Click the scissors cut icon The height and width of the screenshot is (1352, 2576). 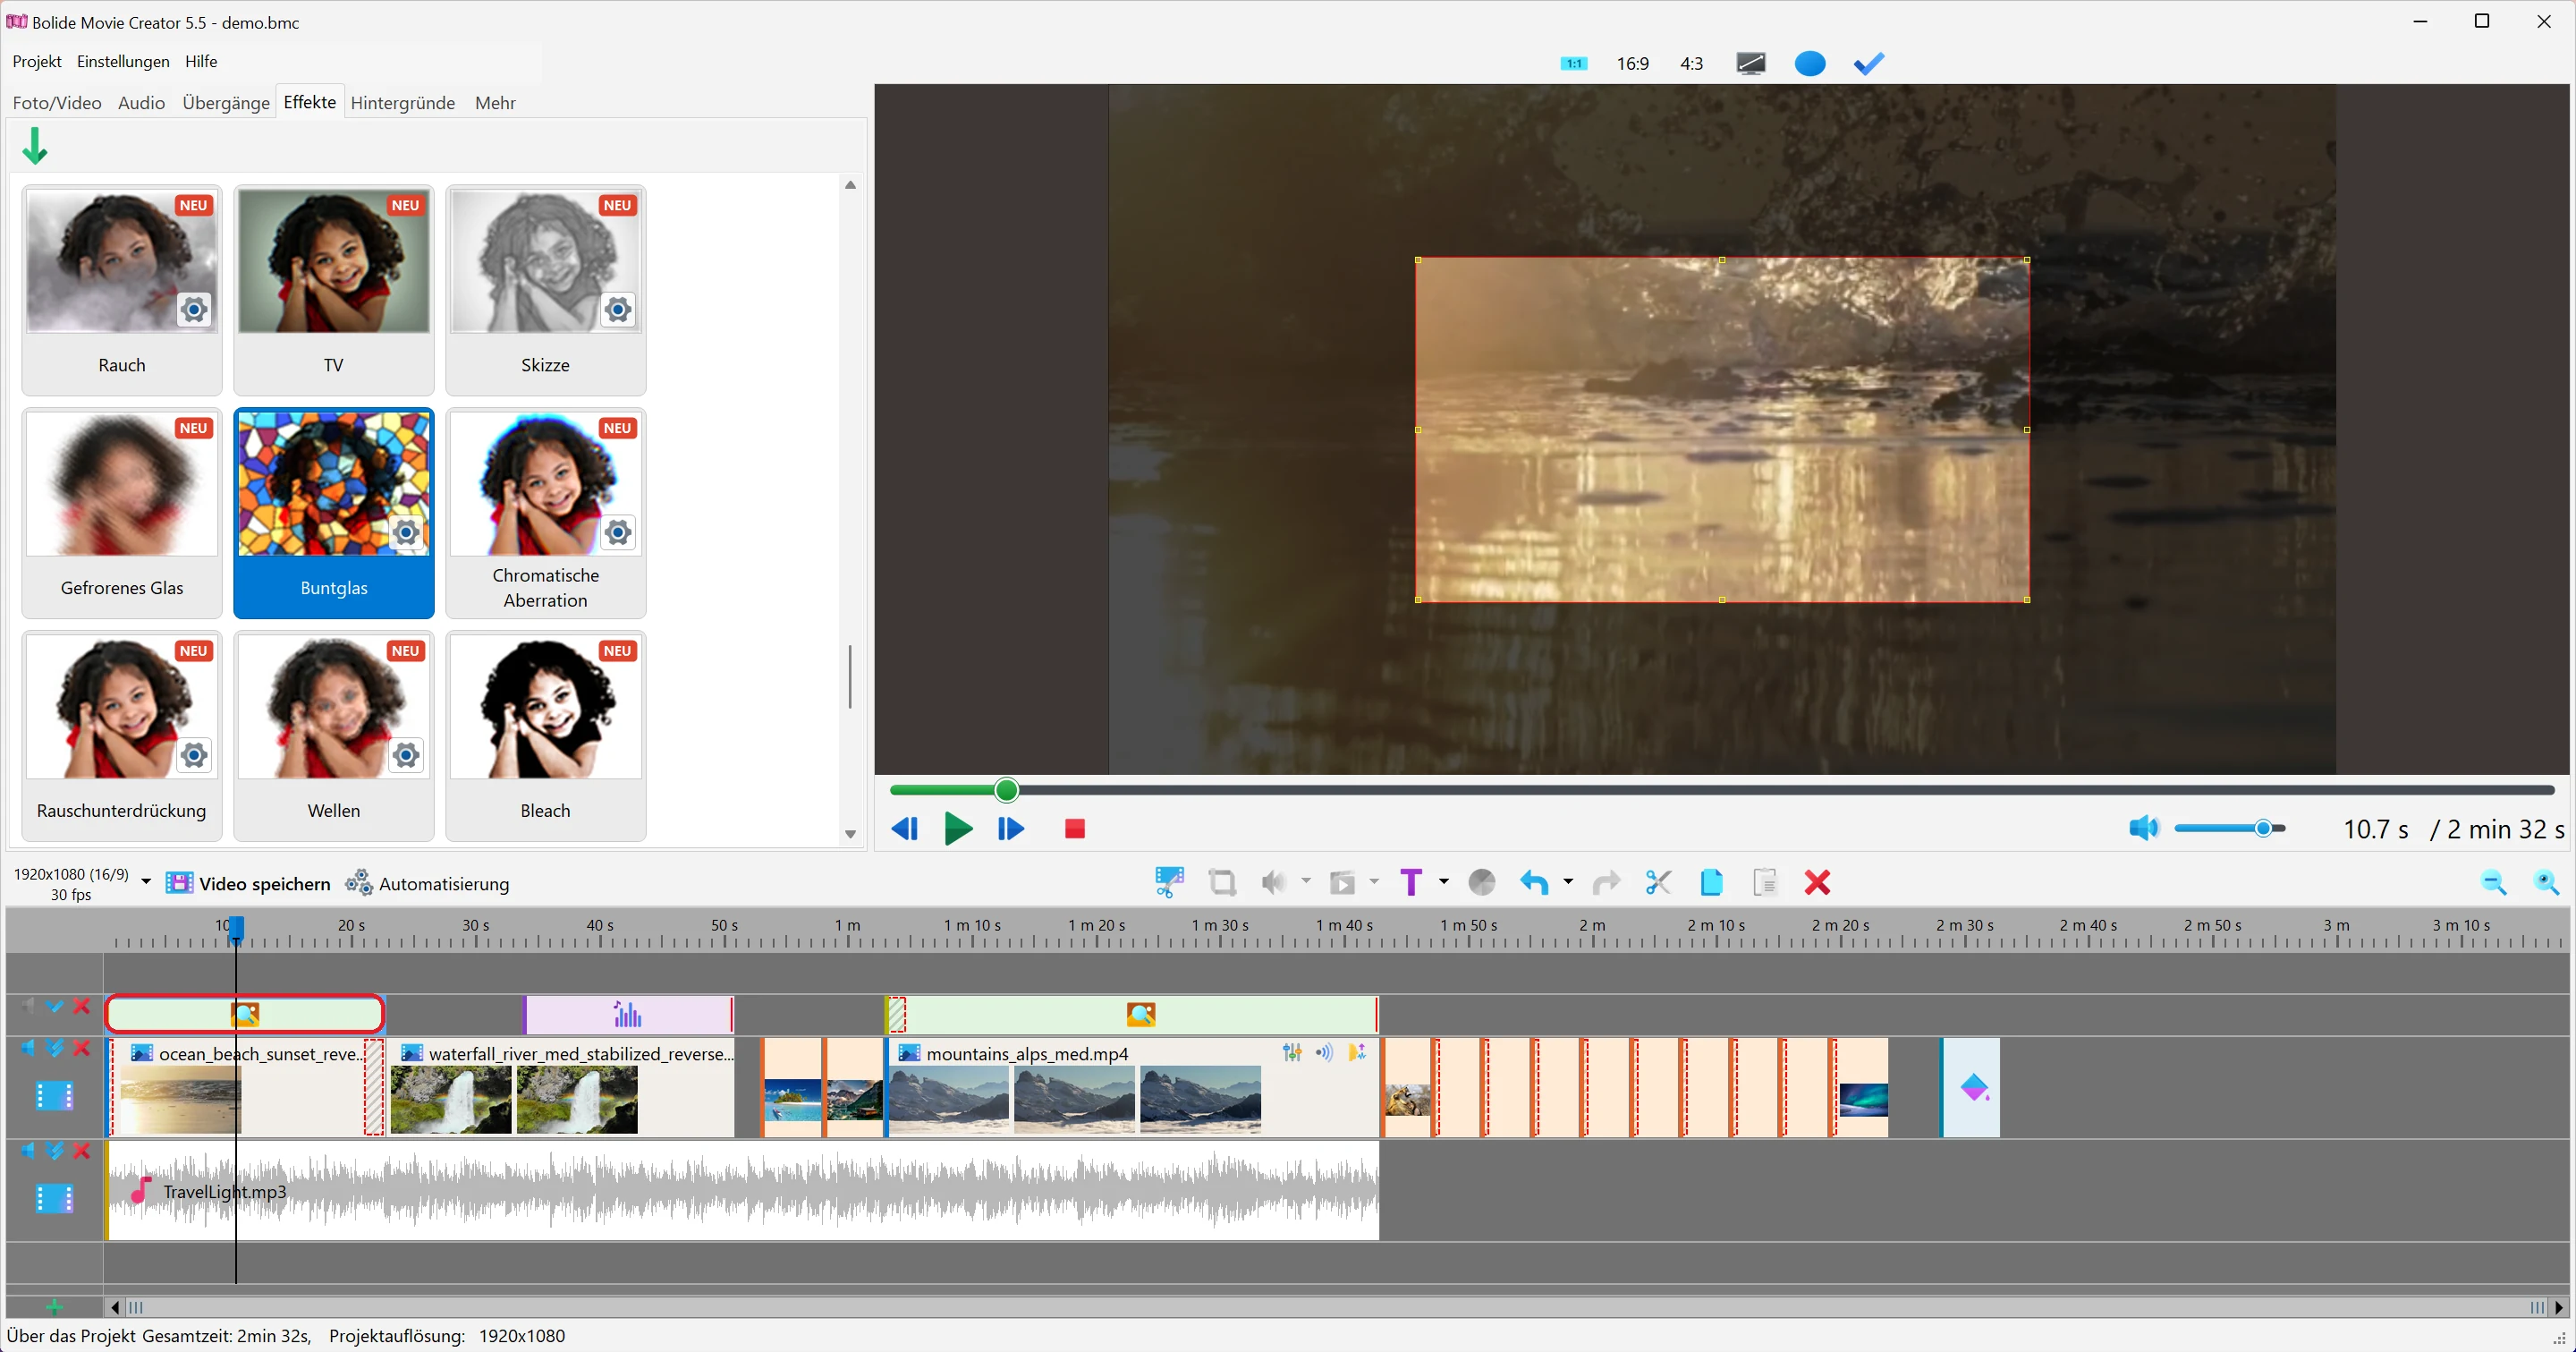point(1658,882)
